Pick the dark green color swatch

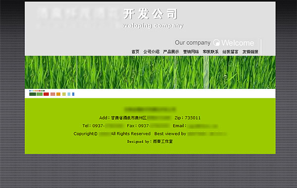(x=33, y=94)
